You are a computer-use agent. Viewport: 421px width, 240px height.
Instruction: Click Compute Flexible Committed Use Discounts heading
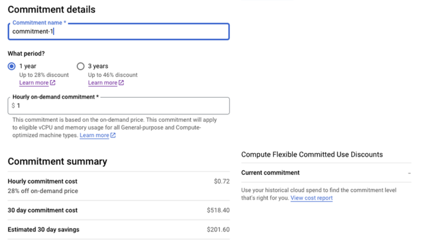pyautogui.click(x=312, y=155)
